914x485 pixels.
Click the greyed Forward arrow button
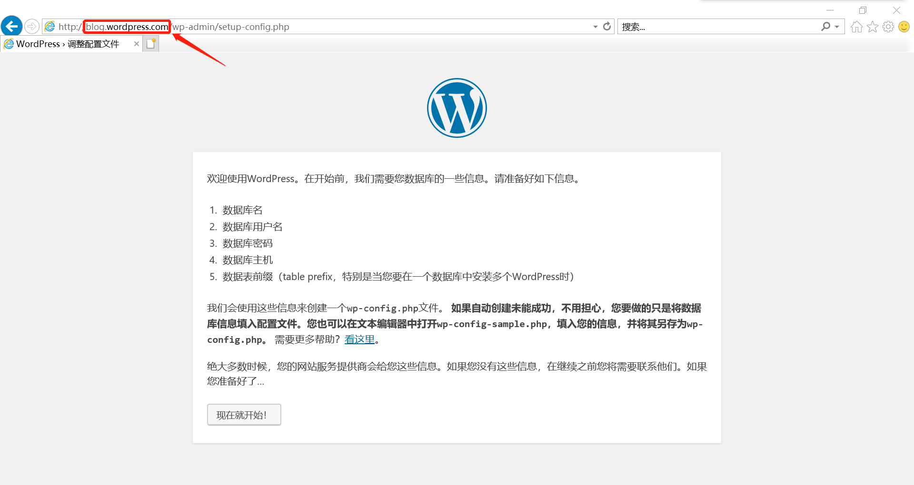pos(32,26)
